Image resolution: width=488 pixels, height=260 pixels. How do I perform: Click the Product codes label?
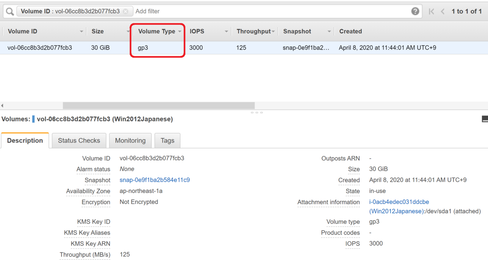pyautogui.click(x=340, y=233)
